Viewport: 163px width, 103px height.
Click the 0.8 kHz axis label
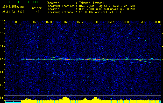[2, 72]
